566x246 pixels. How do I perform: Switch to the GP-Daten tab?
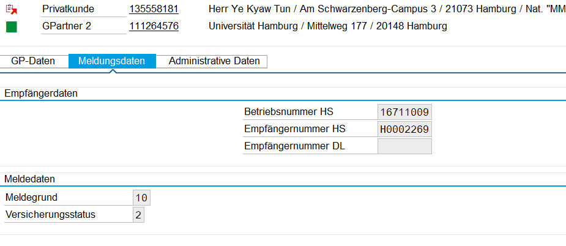click(33, 61)
